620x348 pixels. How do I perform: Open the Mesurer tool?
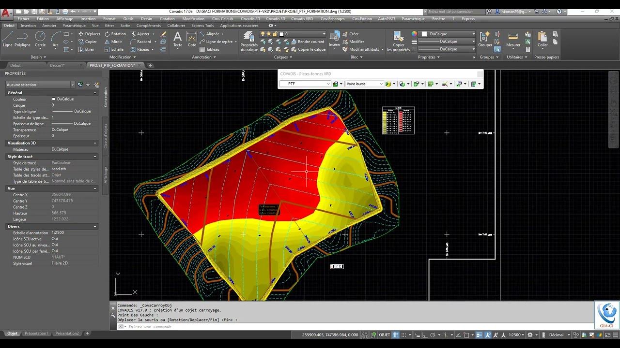click(513, 40)
